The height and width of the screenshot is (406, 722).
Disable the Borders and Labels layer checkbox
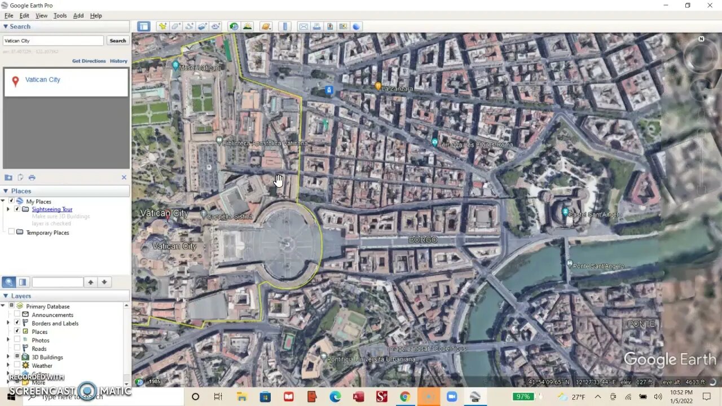(x=17, y=323)
